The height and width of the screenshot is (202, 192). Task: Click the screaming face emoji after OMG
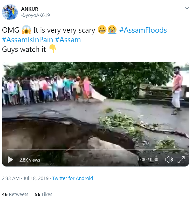[26, 30]
